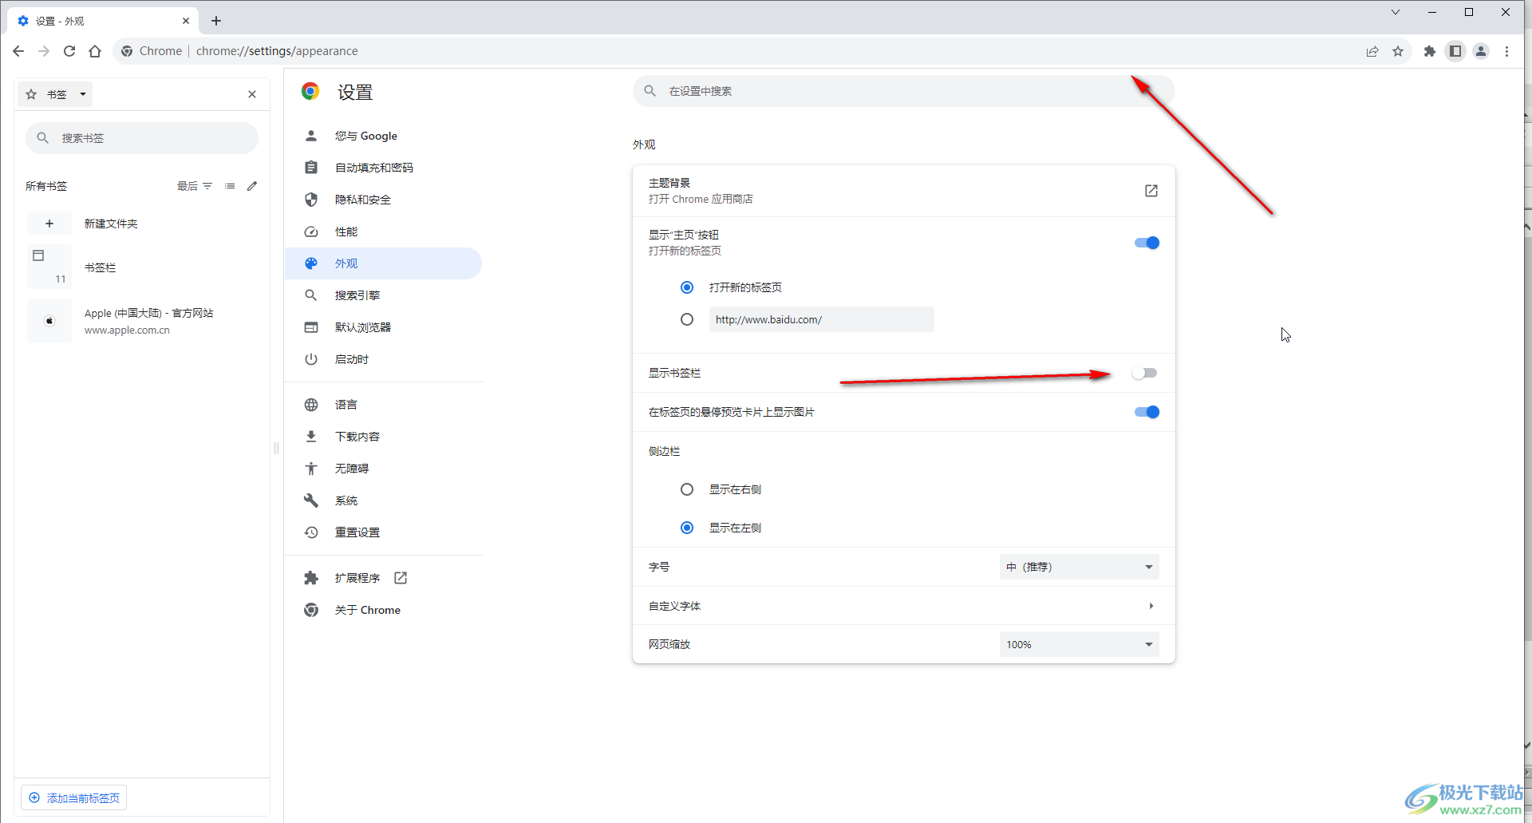
Task: Click the http://www.baidu.com/ URL field
Action: coord(821,319)
